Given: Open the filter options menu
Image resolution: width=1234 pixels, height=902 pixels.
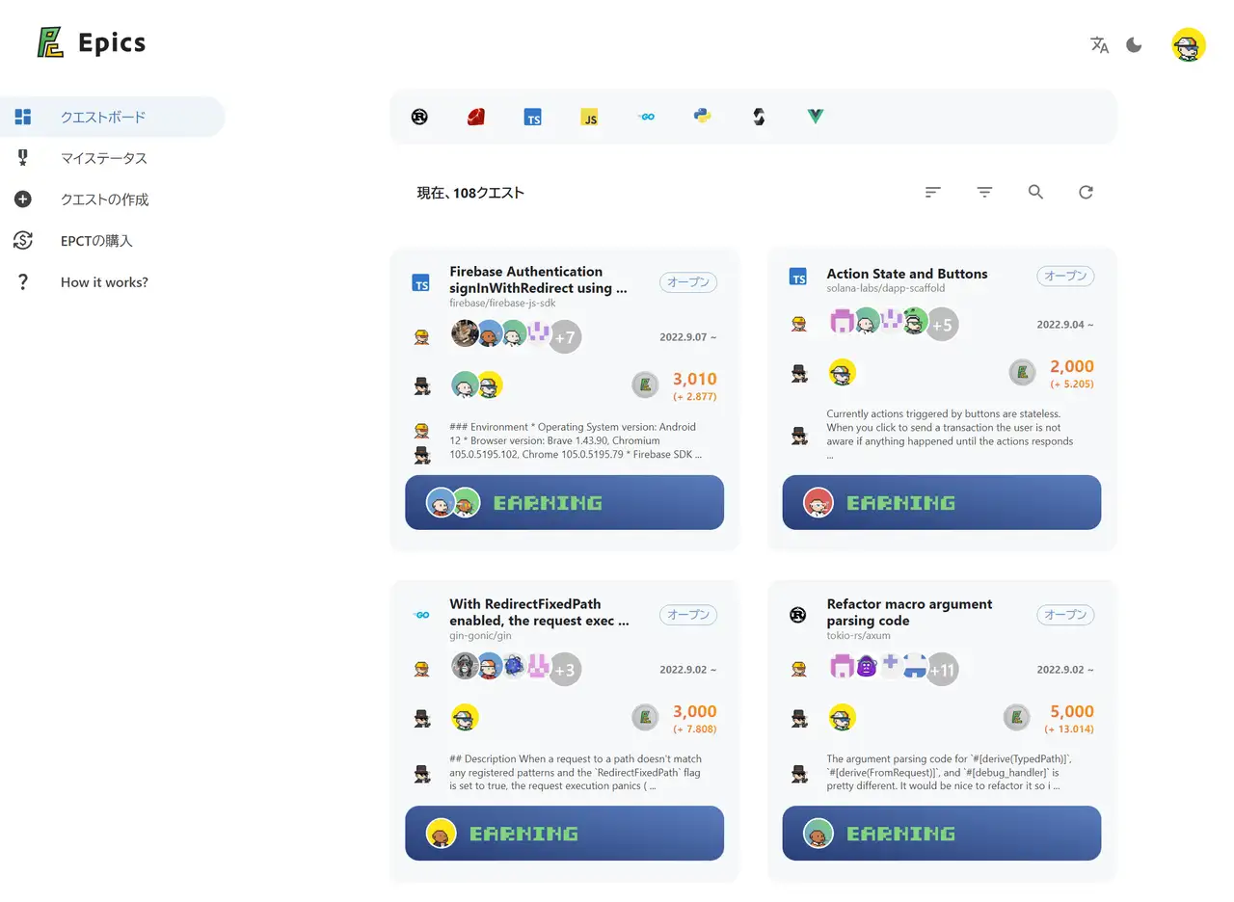Looking at the screenshot, I should coord(984,192).
